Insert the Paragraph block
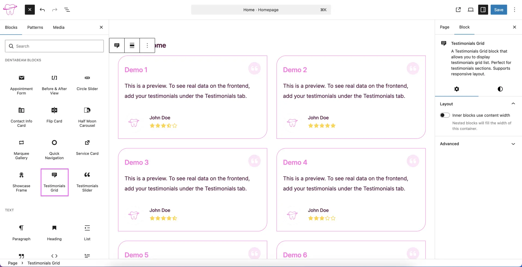Image resolution: width=522 pixels, height=267 pixels. click(x=21, y=233)
